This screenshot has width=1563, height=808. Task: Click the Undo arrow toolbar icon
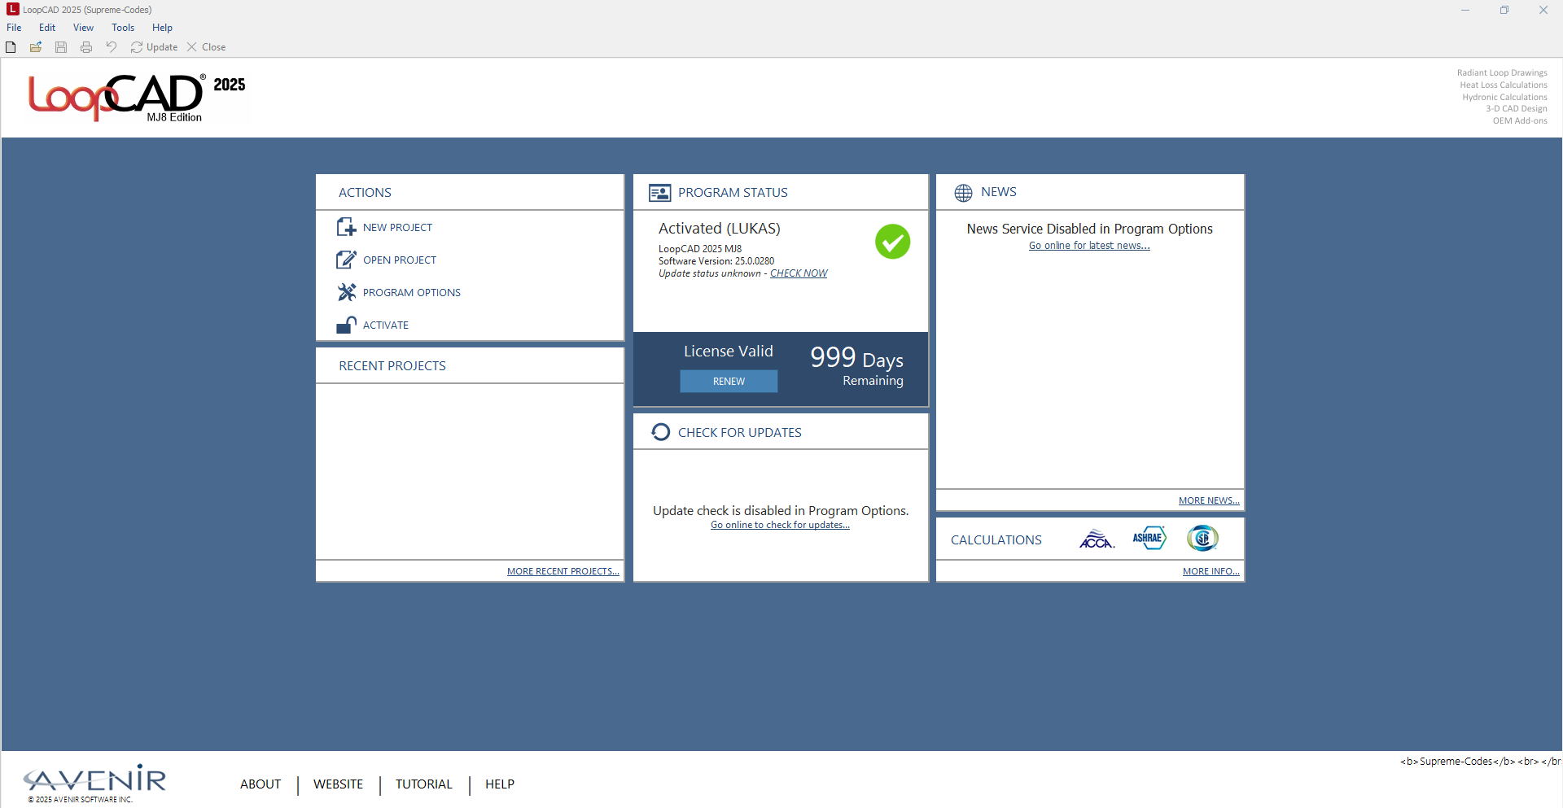click(112, 47)
